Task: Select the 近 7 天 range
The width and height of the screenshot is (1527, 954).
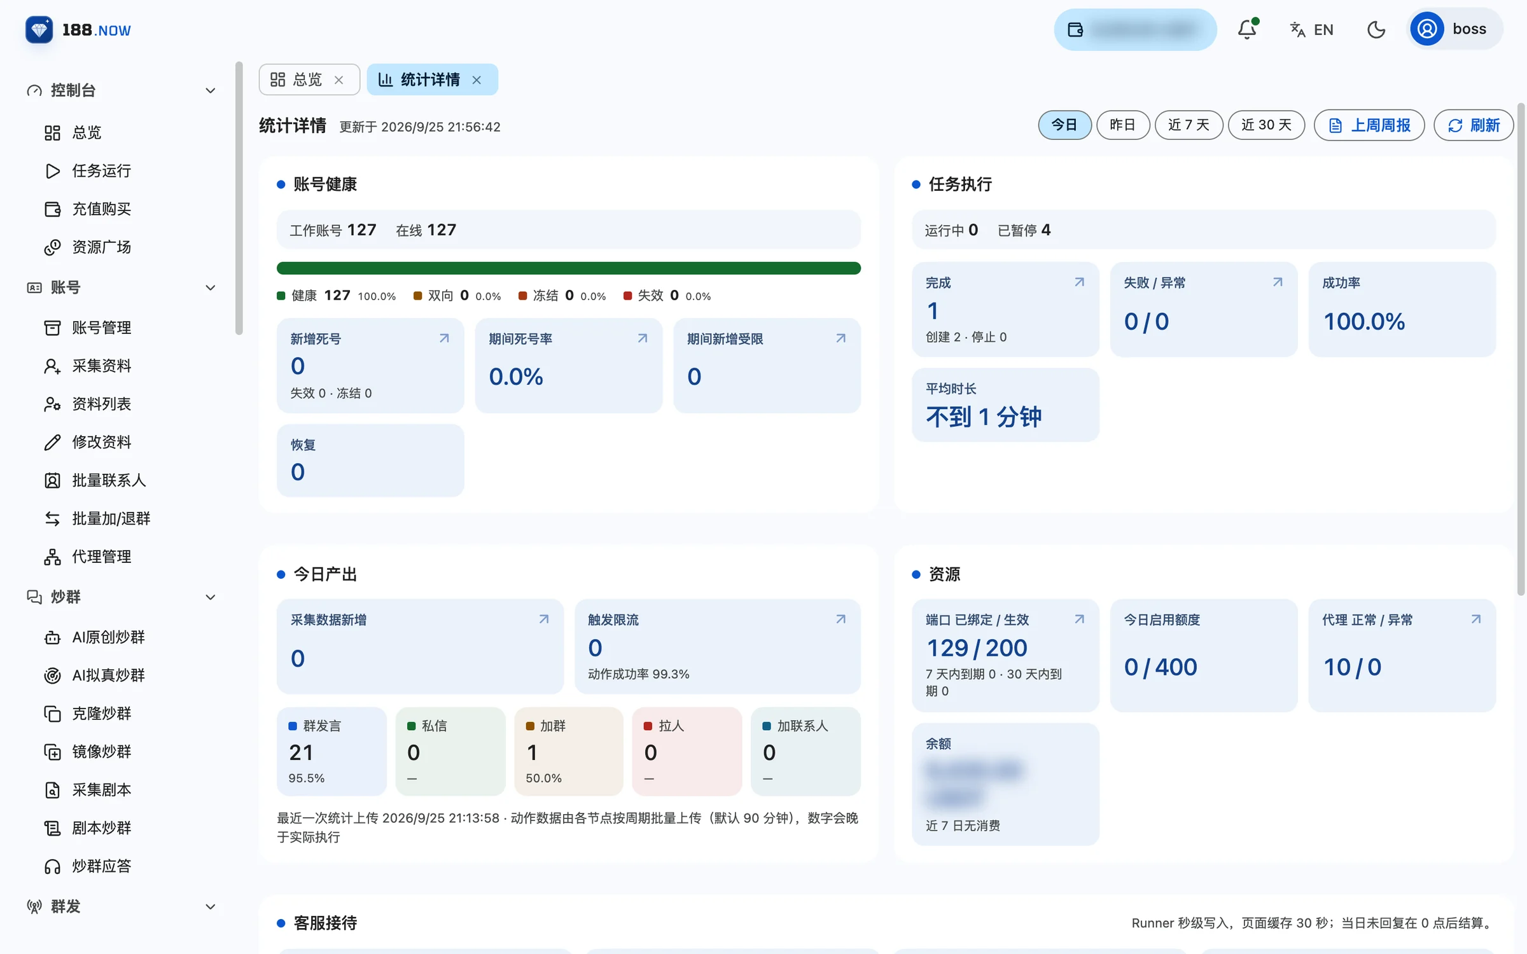Action: (x=1189, y=125)
